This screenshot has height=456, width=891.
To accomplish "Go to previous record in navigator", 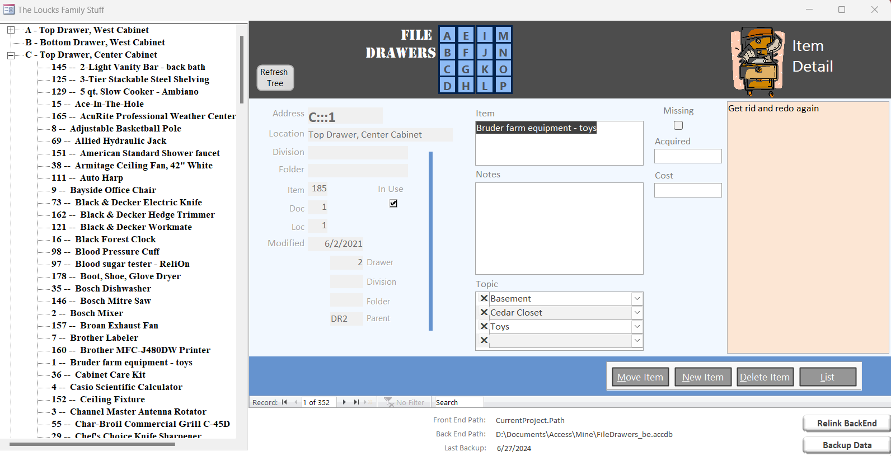I will click(x=296, y=402).
